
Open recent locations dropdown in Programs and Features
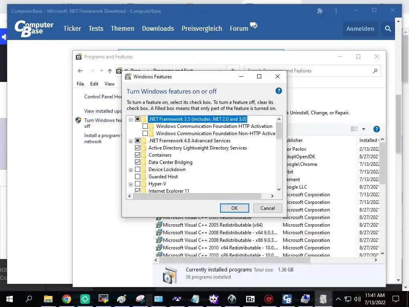click(x=101, y=71)
